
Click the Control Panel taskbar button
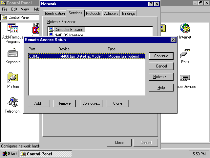click(x=46, y=154)
